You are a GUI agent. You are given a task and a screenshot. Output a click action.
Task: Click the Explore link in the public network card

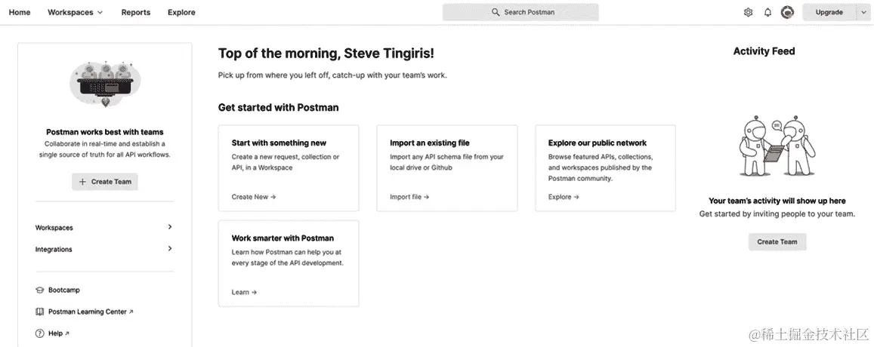564,197
